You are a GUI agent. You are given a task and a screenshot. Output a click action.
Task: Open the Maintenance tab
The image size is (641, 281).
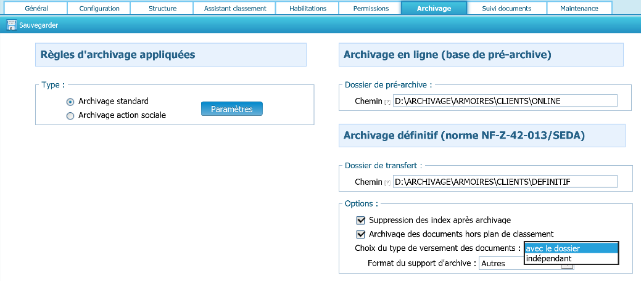(579, 9)
